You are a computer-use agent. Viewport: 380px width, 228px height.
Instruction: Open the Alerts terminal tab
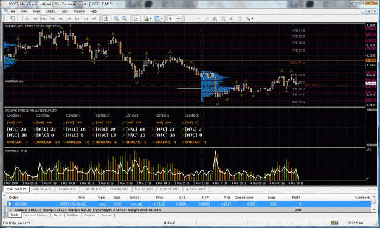(x=57, y=215)
